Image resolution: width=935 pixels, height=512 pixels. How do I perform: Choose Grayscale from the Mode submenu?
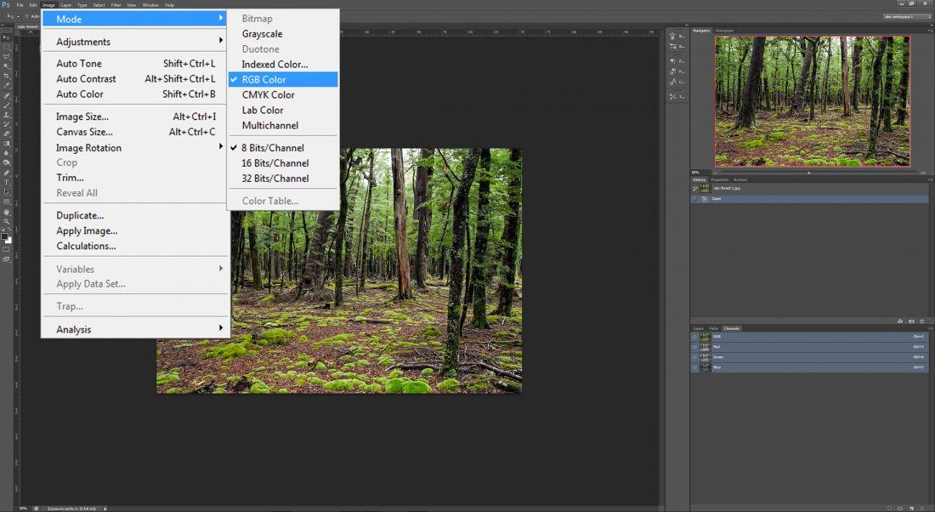click(x=262, y=34)
